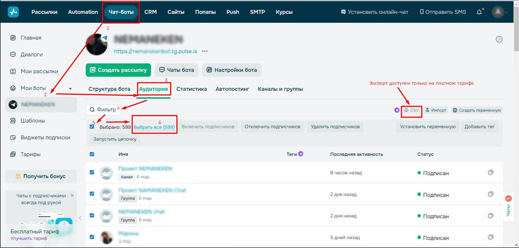Click the Фильтр search field
Image resolution: width=519 pixels, height=248 pixels.
click(x=103, y=110)
